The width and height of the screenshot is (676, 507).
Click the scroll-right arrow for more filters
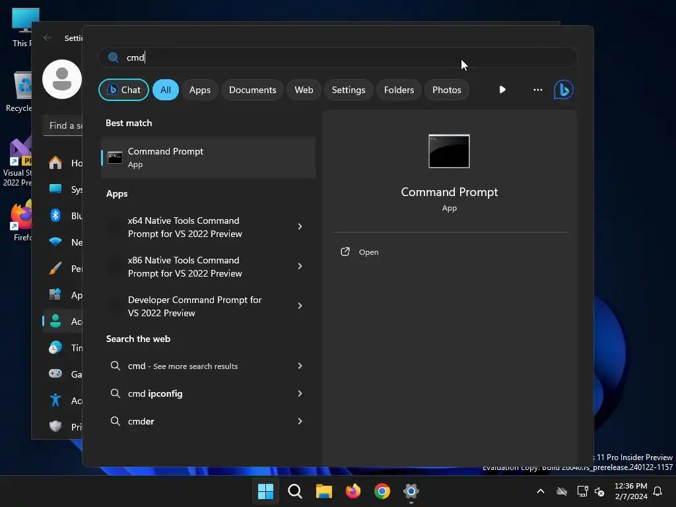(502, 90)
